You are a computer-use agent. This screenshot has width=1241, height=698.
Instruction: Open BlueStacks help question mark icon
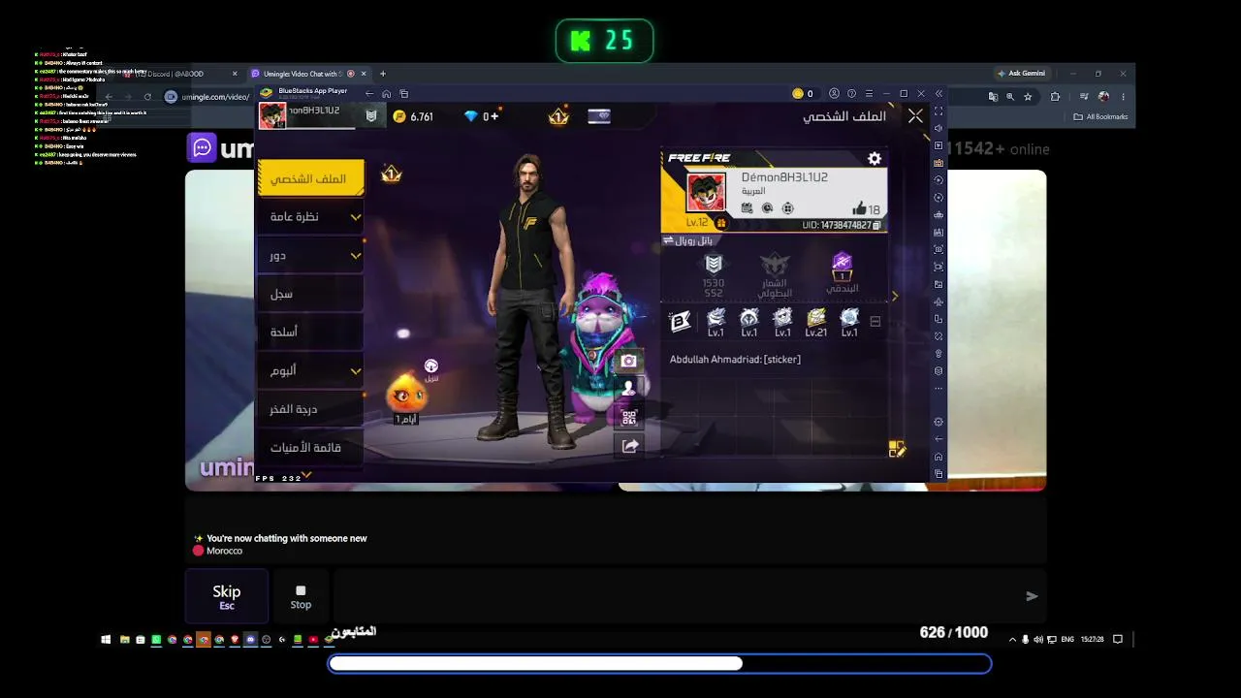(x=851, y=94)
